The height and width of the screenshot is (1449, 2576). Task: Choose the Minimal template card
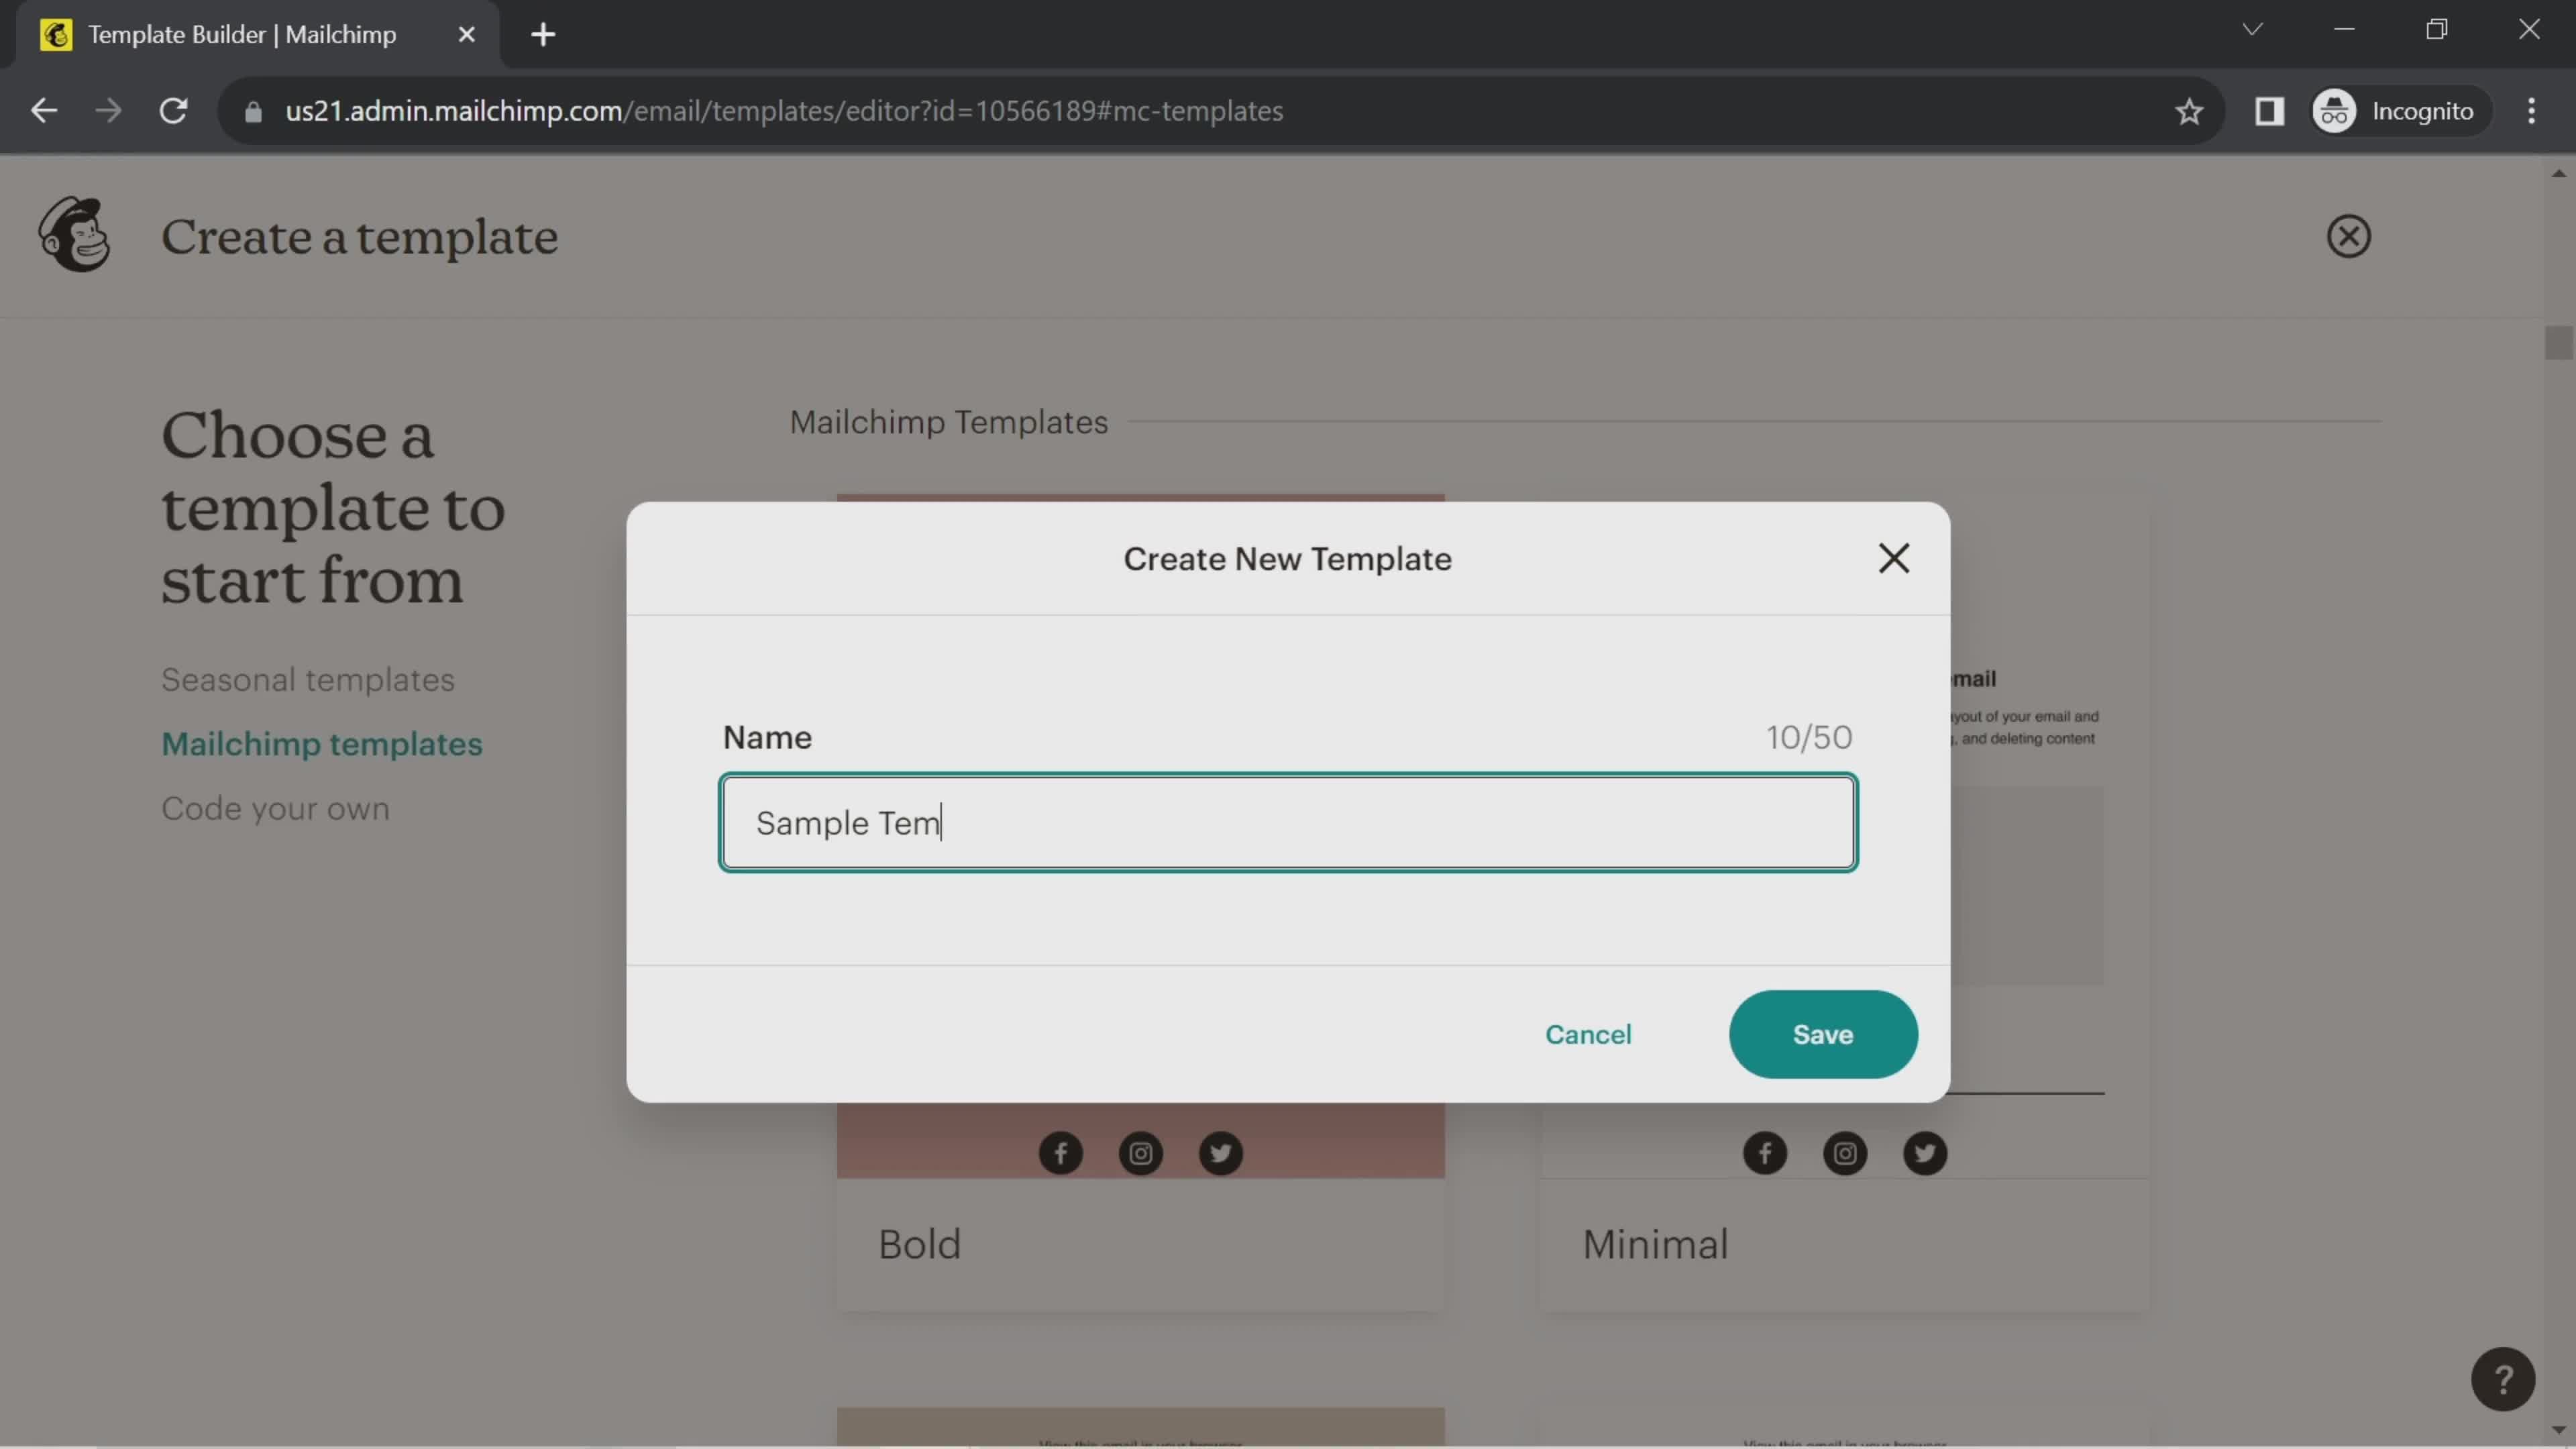coord(1844,1244)
